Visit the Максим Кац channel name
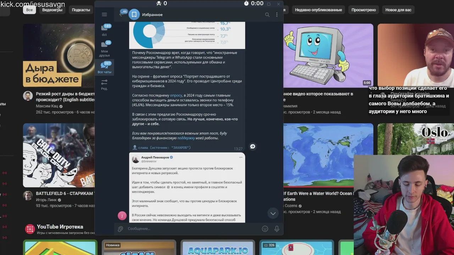Viewport: 454px width, 255px height. 47,106
